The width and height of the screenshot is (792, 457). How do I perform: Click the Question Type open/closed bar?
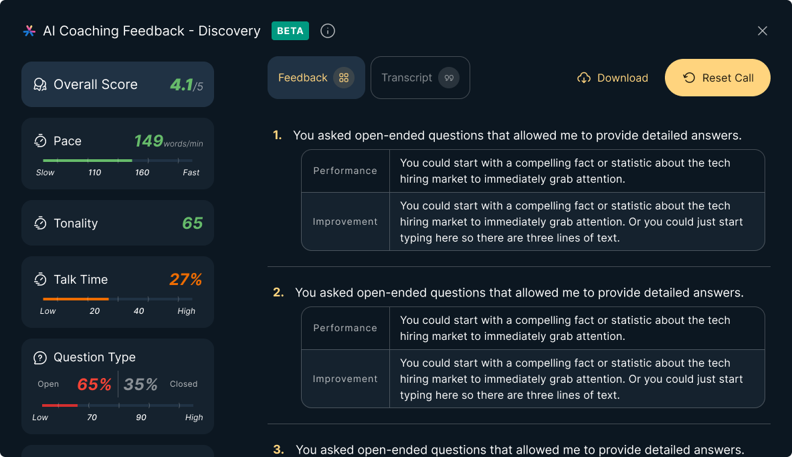coord(118,405)
